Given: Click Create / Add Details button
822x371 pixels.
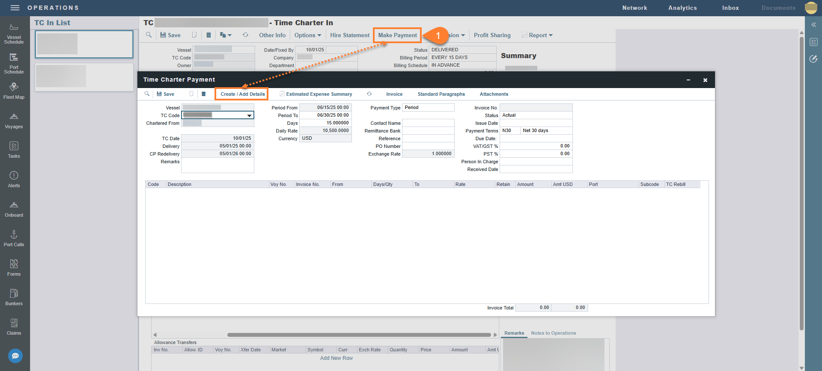Looking at the screenshot, I should pos(242,94).
